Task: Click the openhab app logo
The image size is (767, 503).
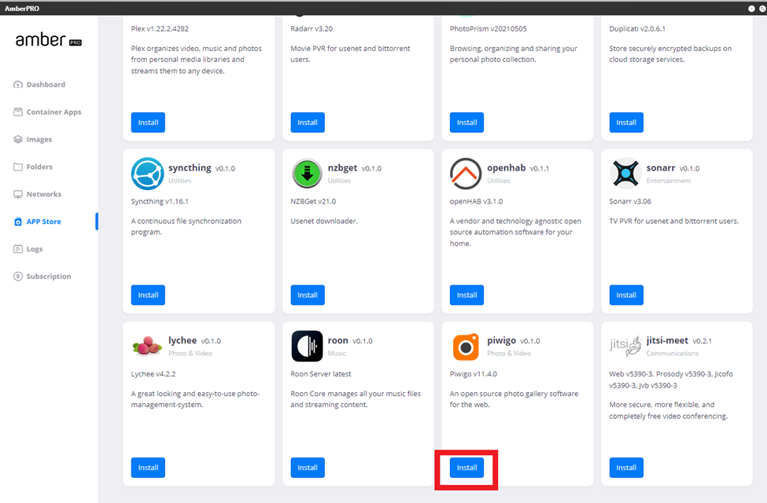Action: click(x=466, y=174)
